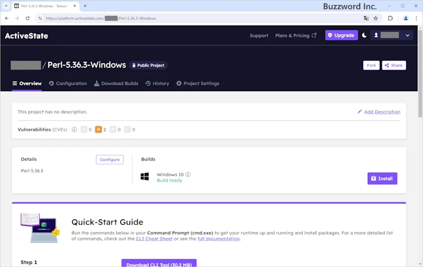This screenshot has width=423, height=267.
Task: Bookmark this page with the star
Action: coord(375,19)
